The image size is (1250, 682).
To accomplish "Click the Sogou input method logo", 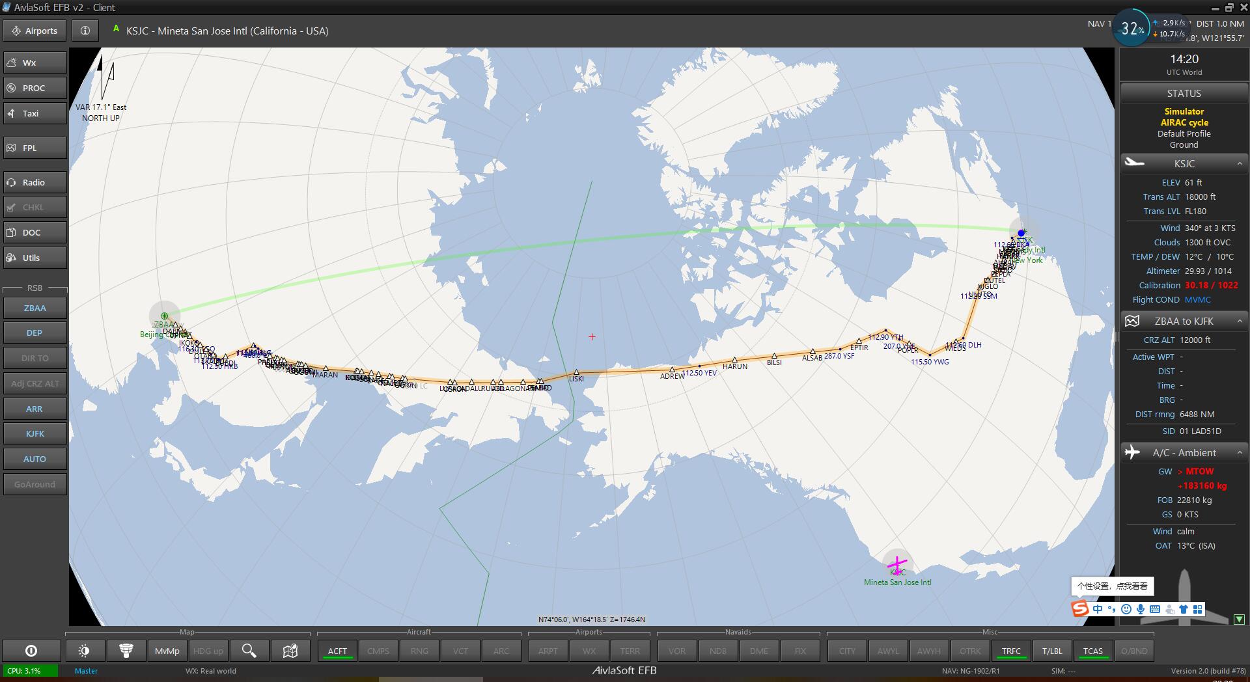I will click(1080, 609).
